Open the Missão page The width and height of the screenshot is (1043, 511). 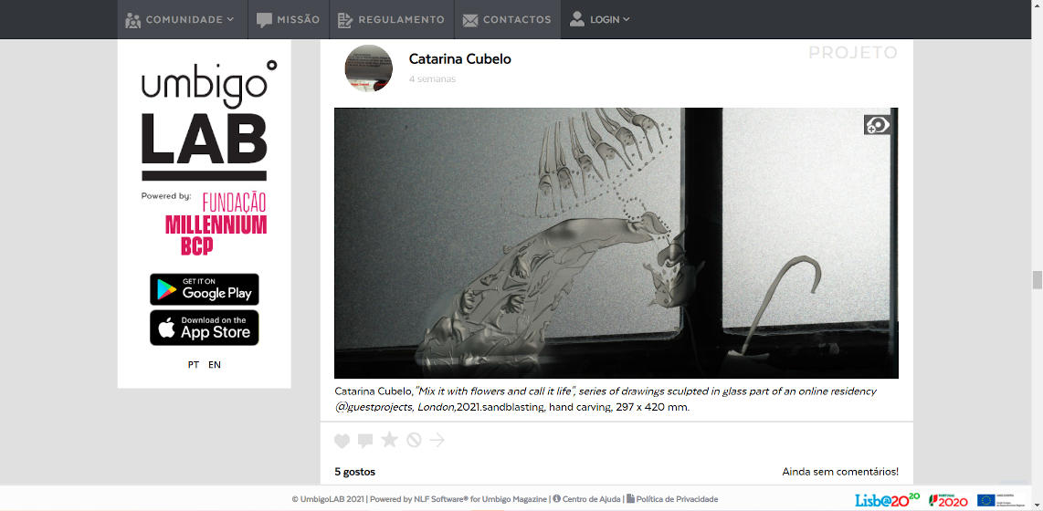coord(289,20)
